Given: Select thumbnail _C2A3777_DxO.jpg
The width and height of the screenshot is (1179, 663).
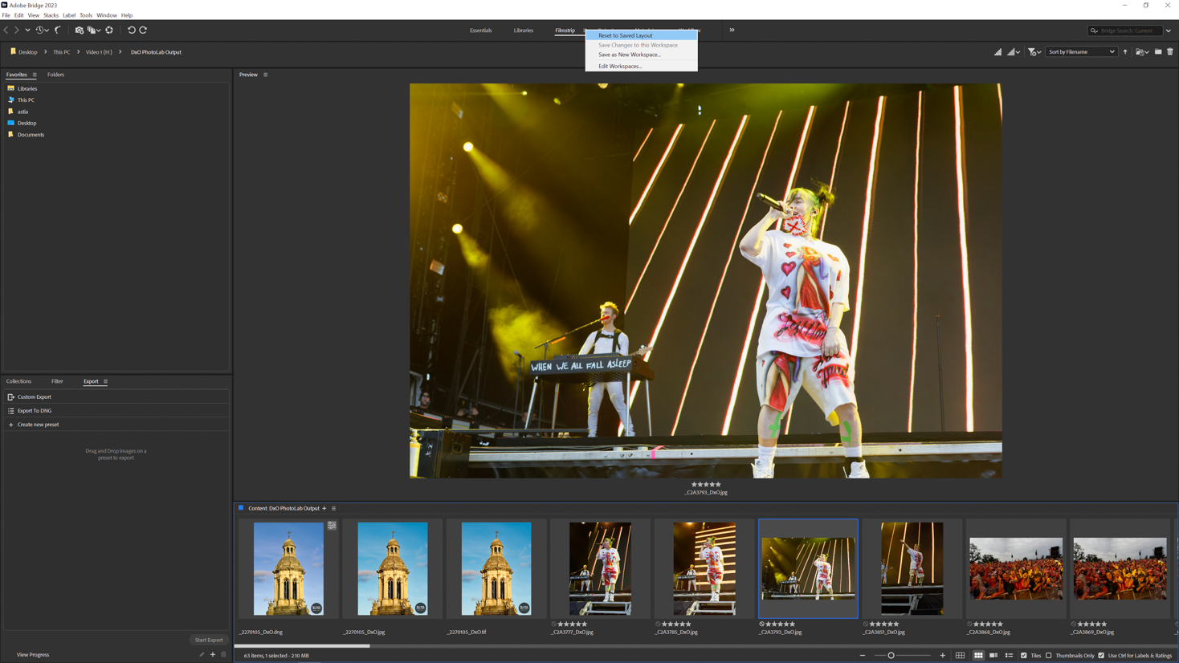Looking at the screenshot, I should tap(600, 569).
